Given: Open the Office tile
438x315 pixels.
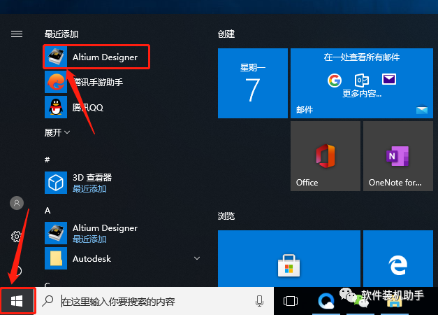Looking at the screenshot, I should [x=326, y=156].
